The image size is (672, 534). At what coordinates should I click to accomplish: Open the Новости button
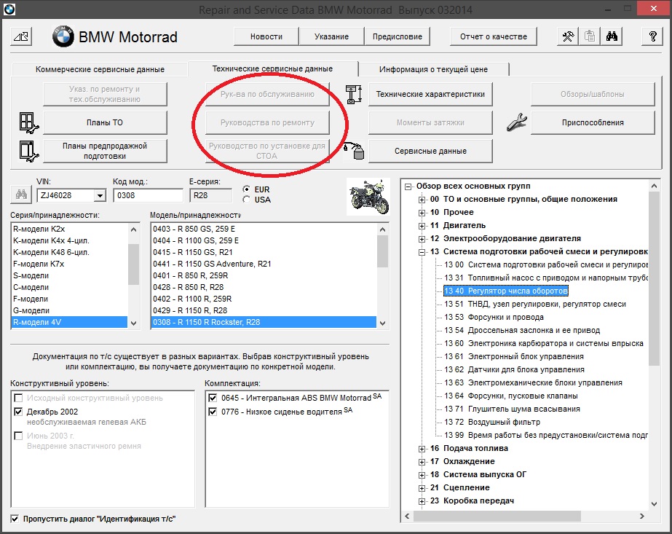pyautogui.click(x=266, y=36)
